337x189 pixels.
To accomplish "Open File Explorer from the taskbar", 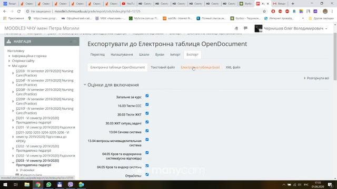I will 27,184.
